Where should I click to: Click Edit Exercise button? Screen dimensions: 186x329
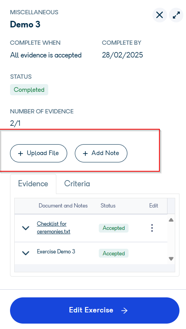point(95,310)
